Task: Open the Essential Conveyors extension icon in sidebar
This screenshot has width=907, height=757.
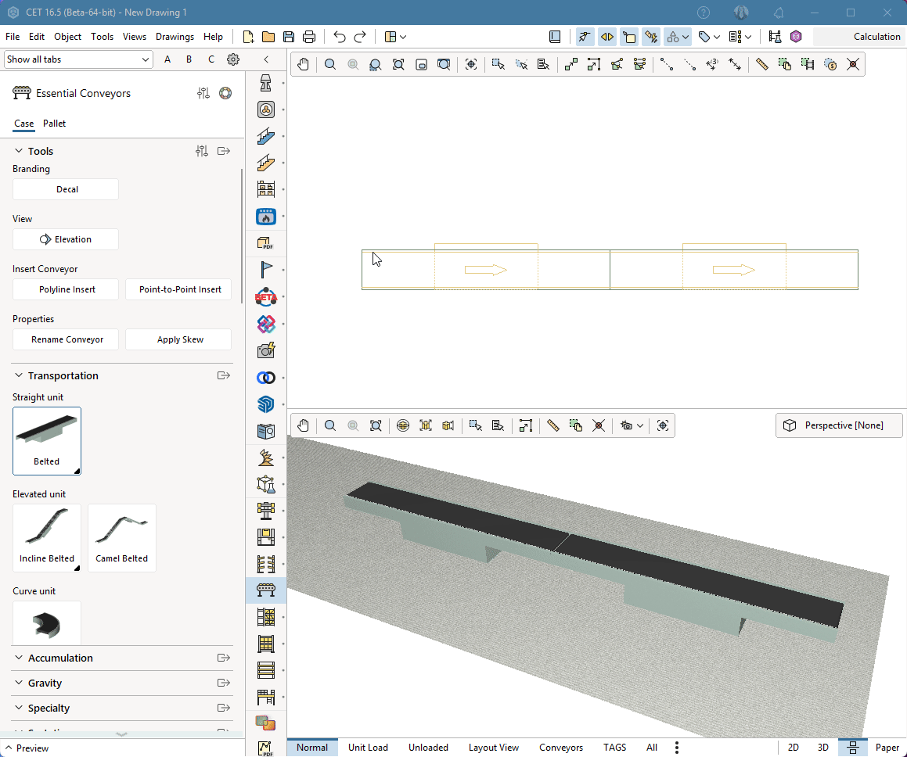Action: (x=266, y=590)
